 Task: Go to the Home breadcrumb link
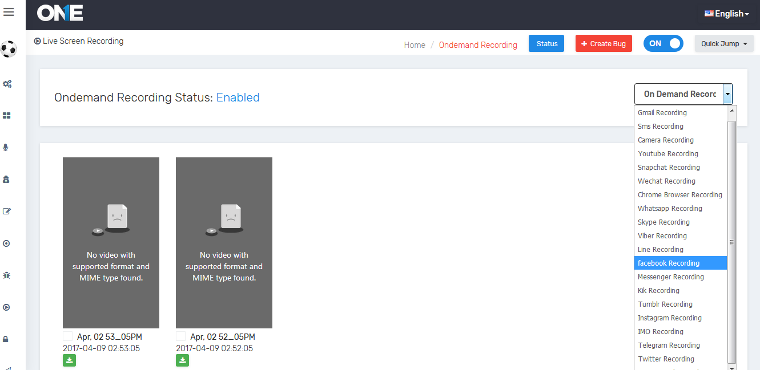click(x=415, y=45)
